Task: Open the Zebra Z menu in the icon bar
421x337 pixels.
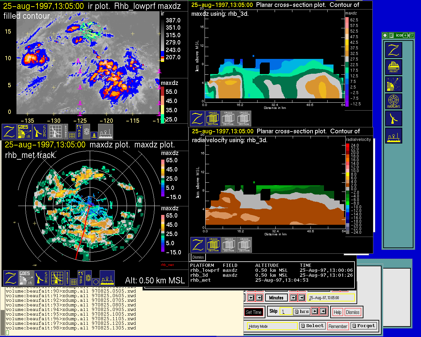Action: click(393, 50)
